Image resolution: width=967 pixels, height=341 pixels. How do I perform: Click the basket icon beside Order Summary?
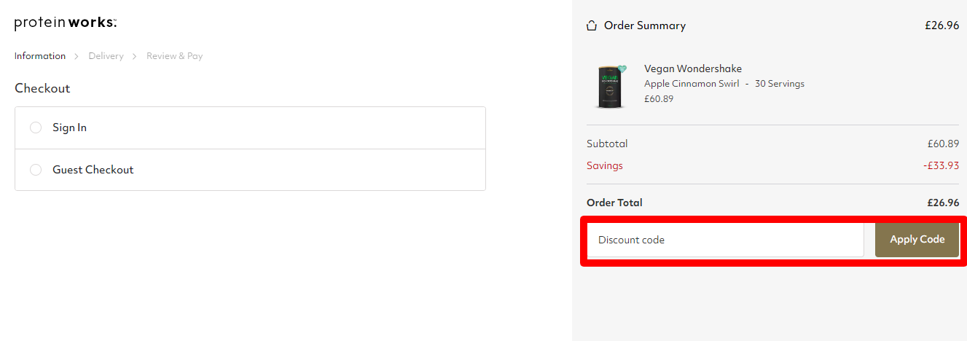tap(592, 26)
